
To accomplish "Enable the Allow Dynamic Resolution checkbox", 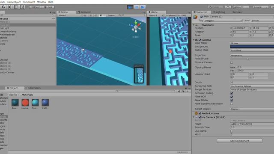I will point(232,104).
